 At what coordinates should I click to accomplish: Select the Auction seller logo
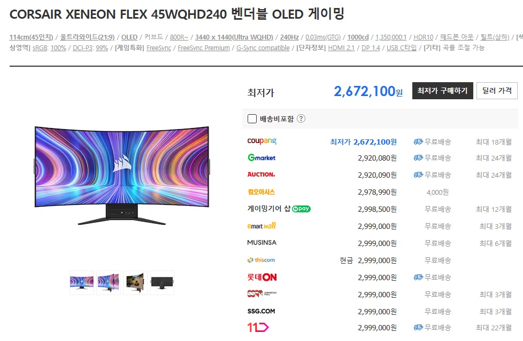click(261, 175)
